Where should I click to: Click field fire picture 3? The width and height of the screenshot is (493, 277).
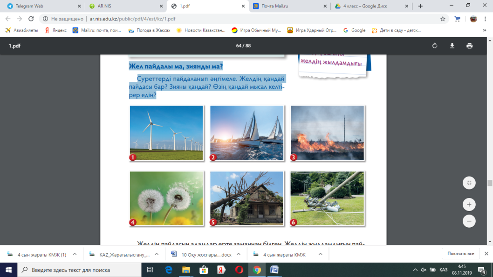(327, 133)
